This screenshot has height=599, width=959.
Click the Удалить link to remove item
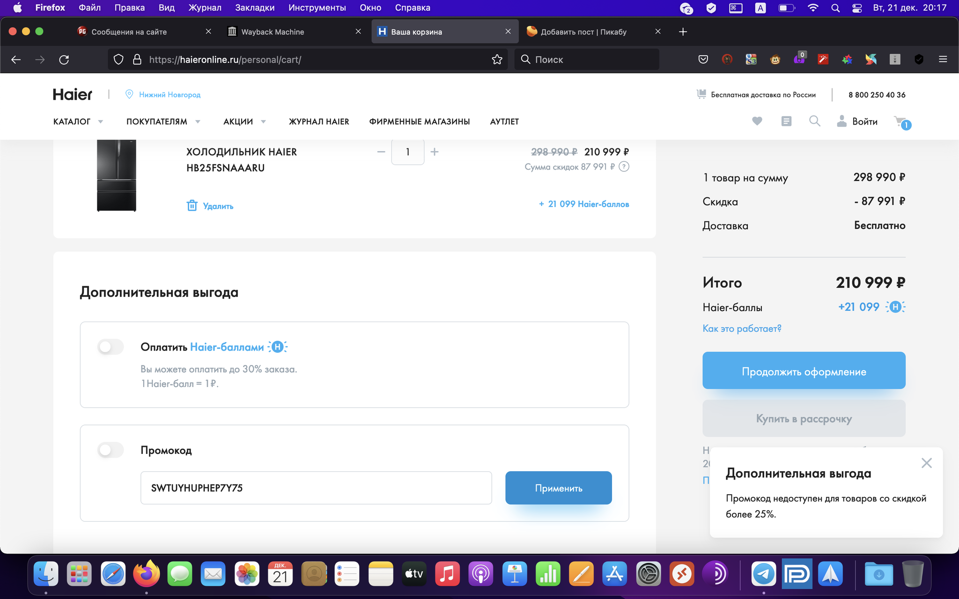218,206
